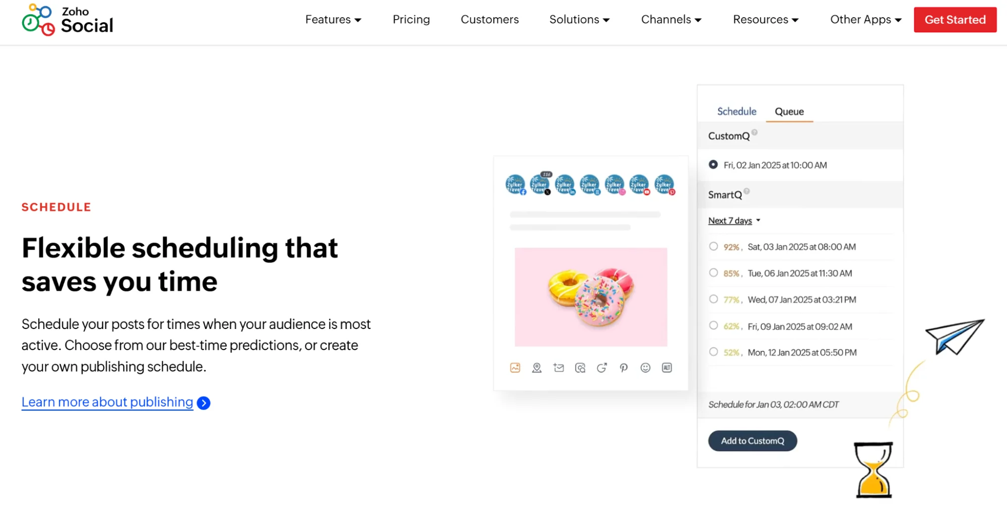Switch to the Schedule tab
1007x524 pixels.
(x=736, y=111)
